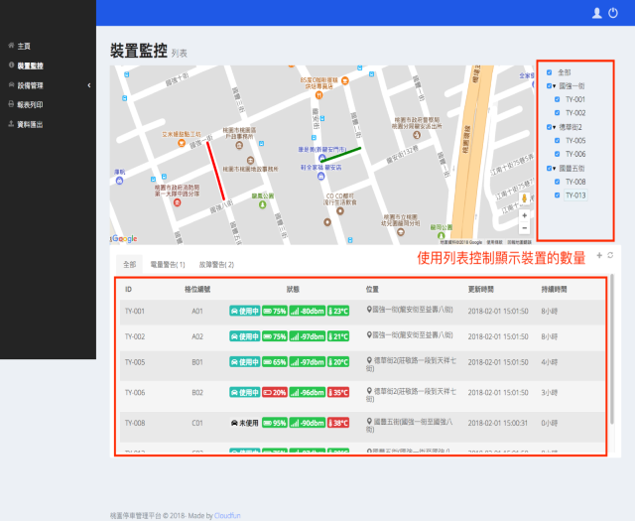The image size is (635, 521).
Task: Click the power logout icon
Action: point(613,13)
